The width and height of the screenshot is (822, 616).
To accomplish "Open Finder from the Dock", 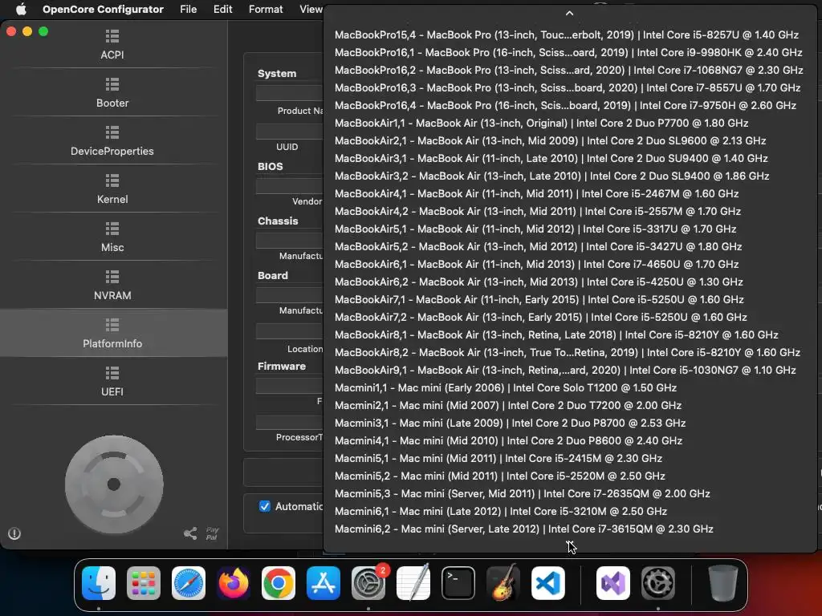I will pyautogui.click(x=99, y=583).
